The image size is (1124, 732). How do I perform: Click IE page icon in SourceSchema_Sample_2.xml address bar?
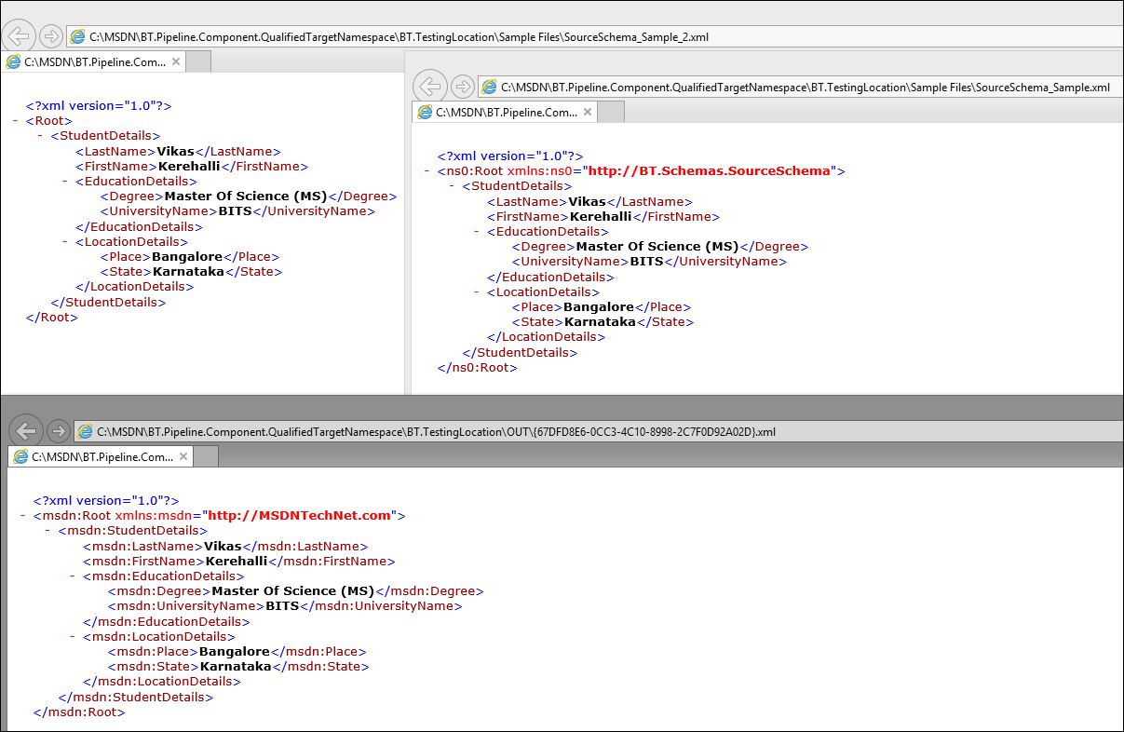point(78,37)
